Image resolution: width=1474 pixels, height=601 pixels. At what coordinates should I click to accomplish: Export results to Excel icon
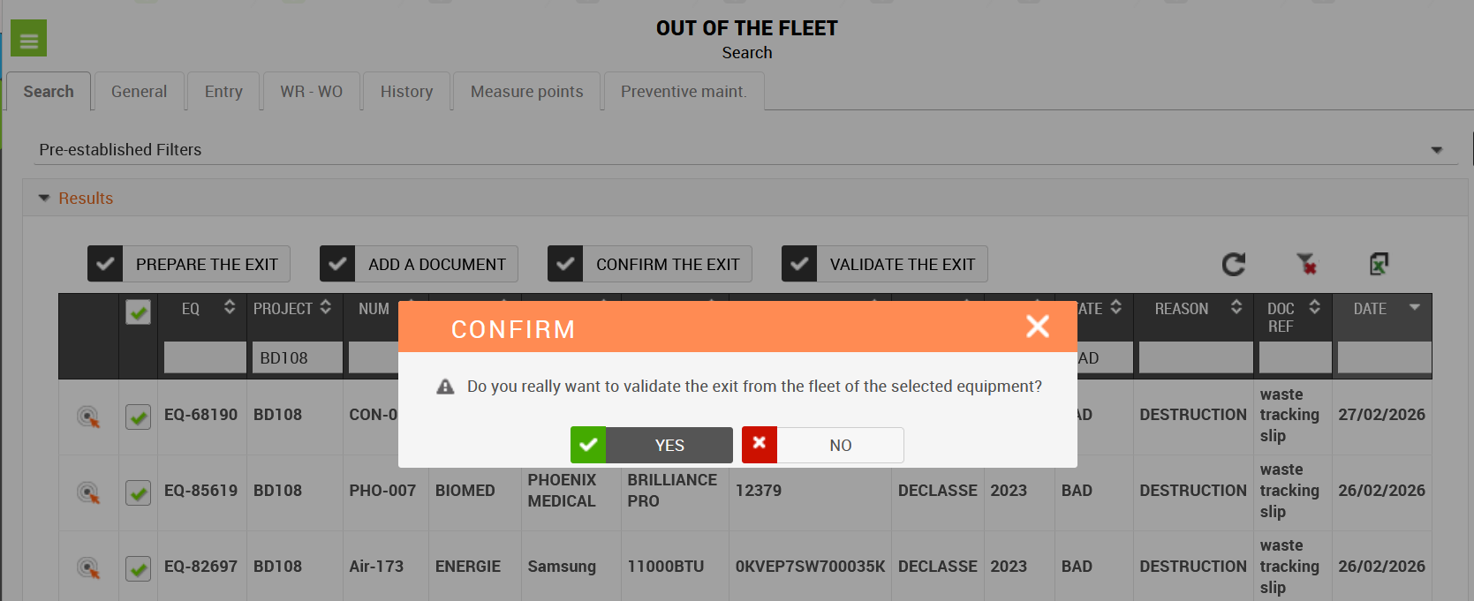[1378, 263]
